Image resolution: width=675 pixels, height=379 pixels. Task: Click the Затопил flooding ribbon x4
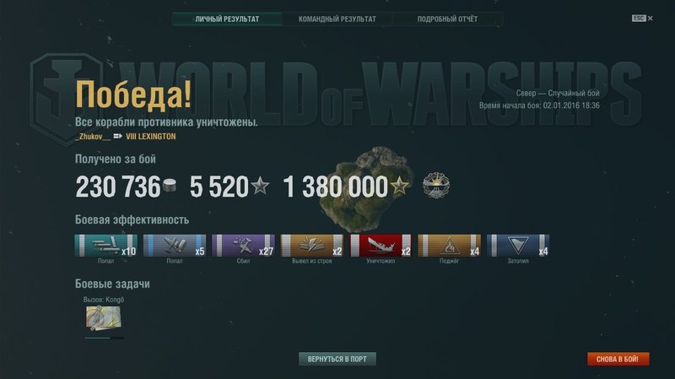pyautogui.click(x=518, y=246)
